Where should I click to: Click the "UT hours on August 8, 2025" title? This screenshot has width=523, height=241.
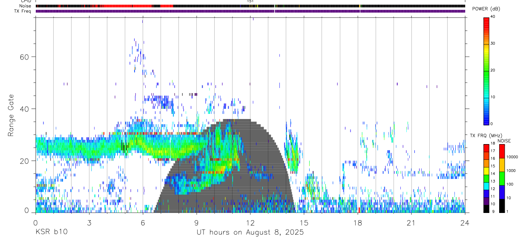click(x=250, y=233)
